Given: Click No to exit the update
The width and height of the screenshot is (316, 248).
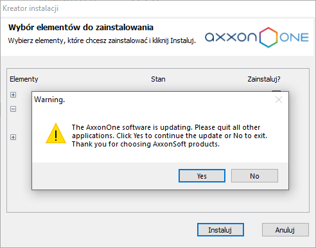Looking at the screenshot, I should coord(254,176).
